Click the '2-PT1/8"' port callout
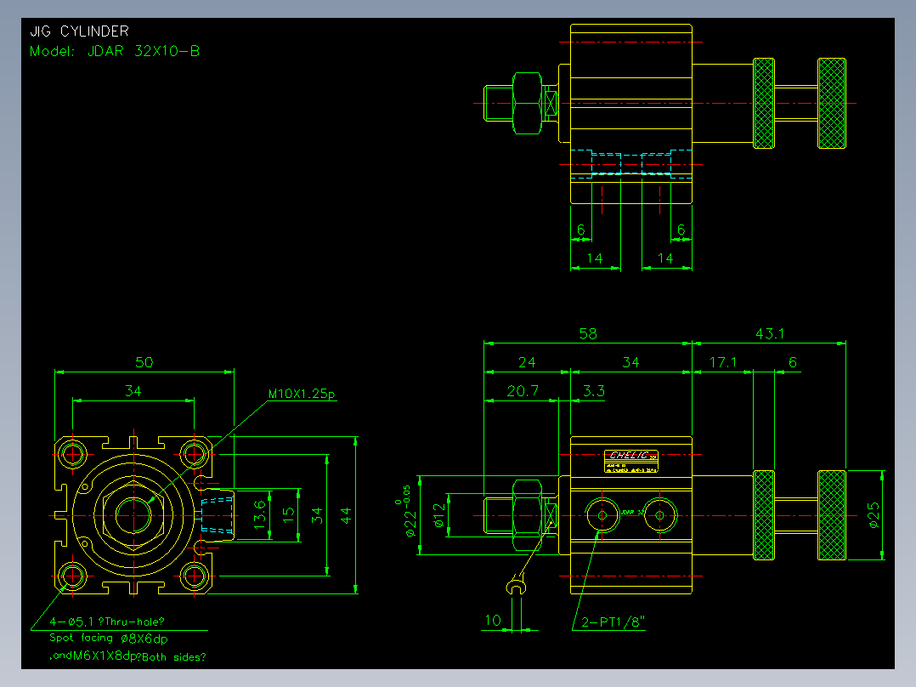Screen dimensions: 916x687 click(x=613, y=622)
